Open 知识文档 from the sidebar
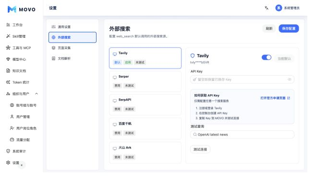316x181 pixels. [19, 71]
